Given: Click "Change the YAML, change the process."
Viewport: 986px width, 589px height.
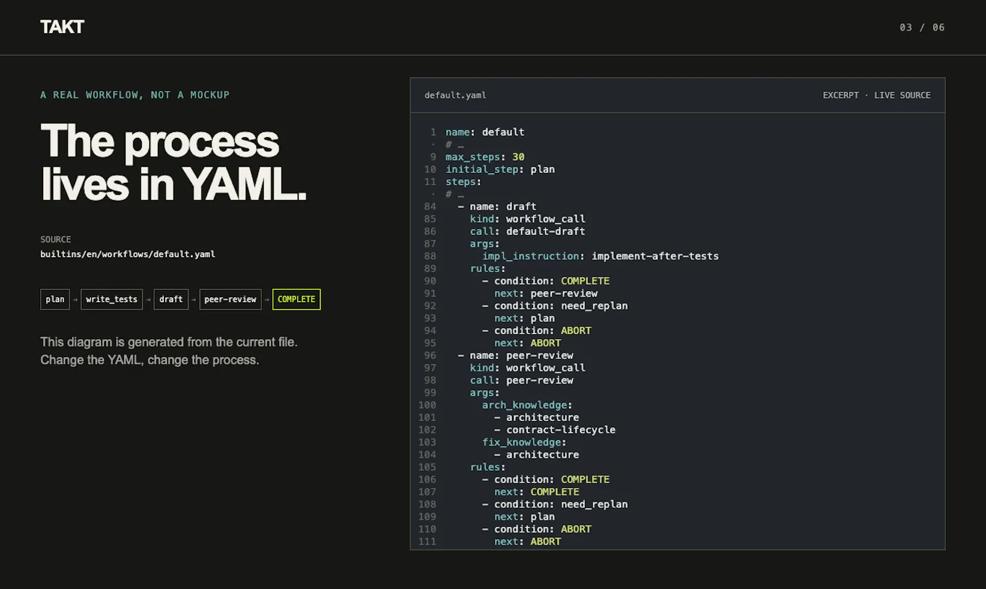Looking at the screenshot, I should pos(150,360).
